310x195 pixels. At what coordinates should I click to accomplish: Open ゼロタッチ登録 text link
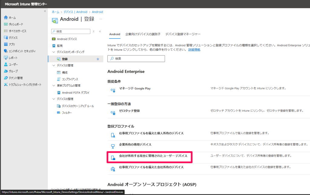[129, 111]
